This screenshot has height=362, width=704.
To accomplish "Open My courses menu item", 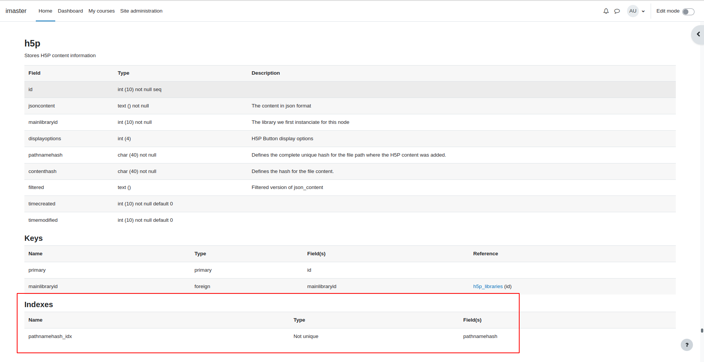I will tap(101, 11).
